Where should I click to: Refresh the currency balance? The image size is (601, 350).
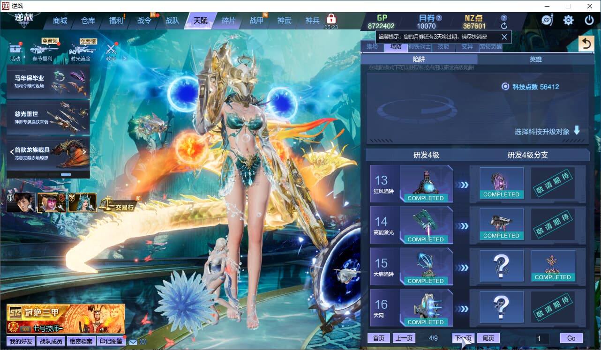(504, 26)
